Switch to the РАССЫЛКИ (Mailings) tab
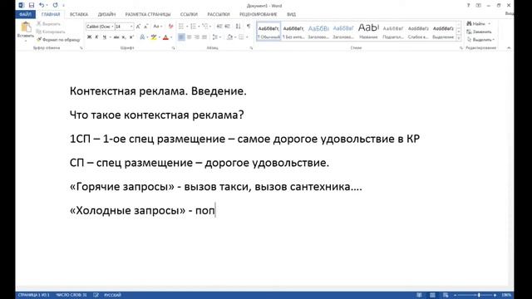This screenshot has width=532, height=299. tap(219, 14)
